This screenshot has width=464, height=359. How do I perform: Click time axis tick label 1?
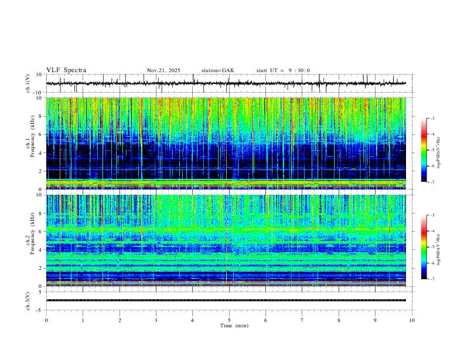click(x=83, y=320)
